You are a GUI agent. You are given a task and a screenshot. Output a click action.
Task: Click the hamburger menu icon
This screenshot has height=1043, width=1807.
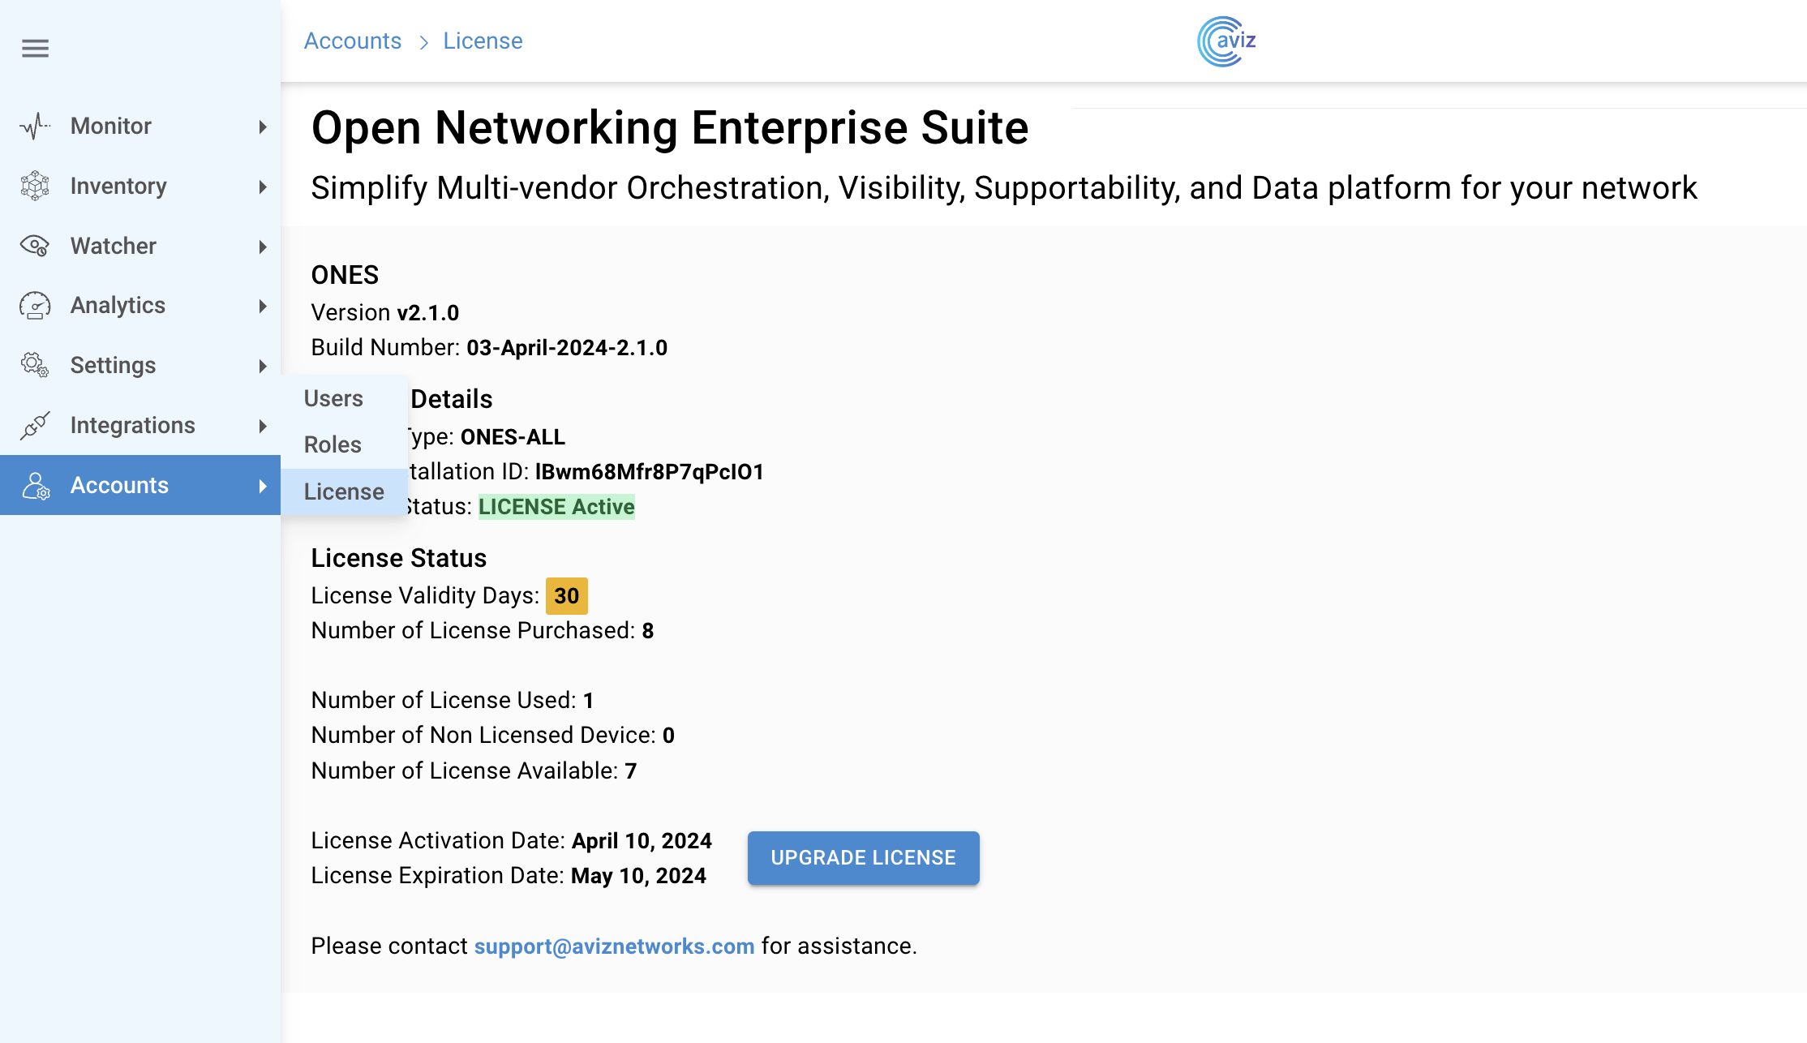point(35,49)
